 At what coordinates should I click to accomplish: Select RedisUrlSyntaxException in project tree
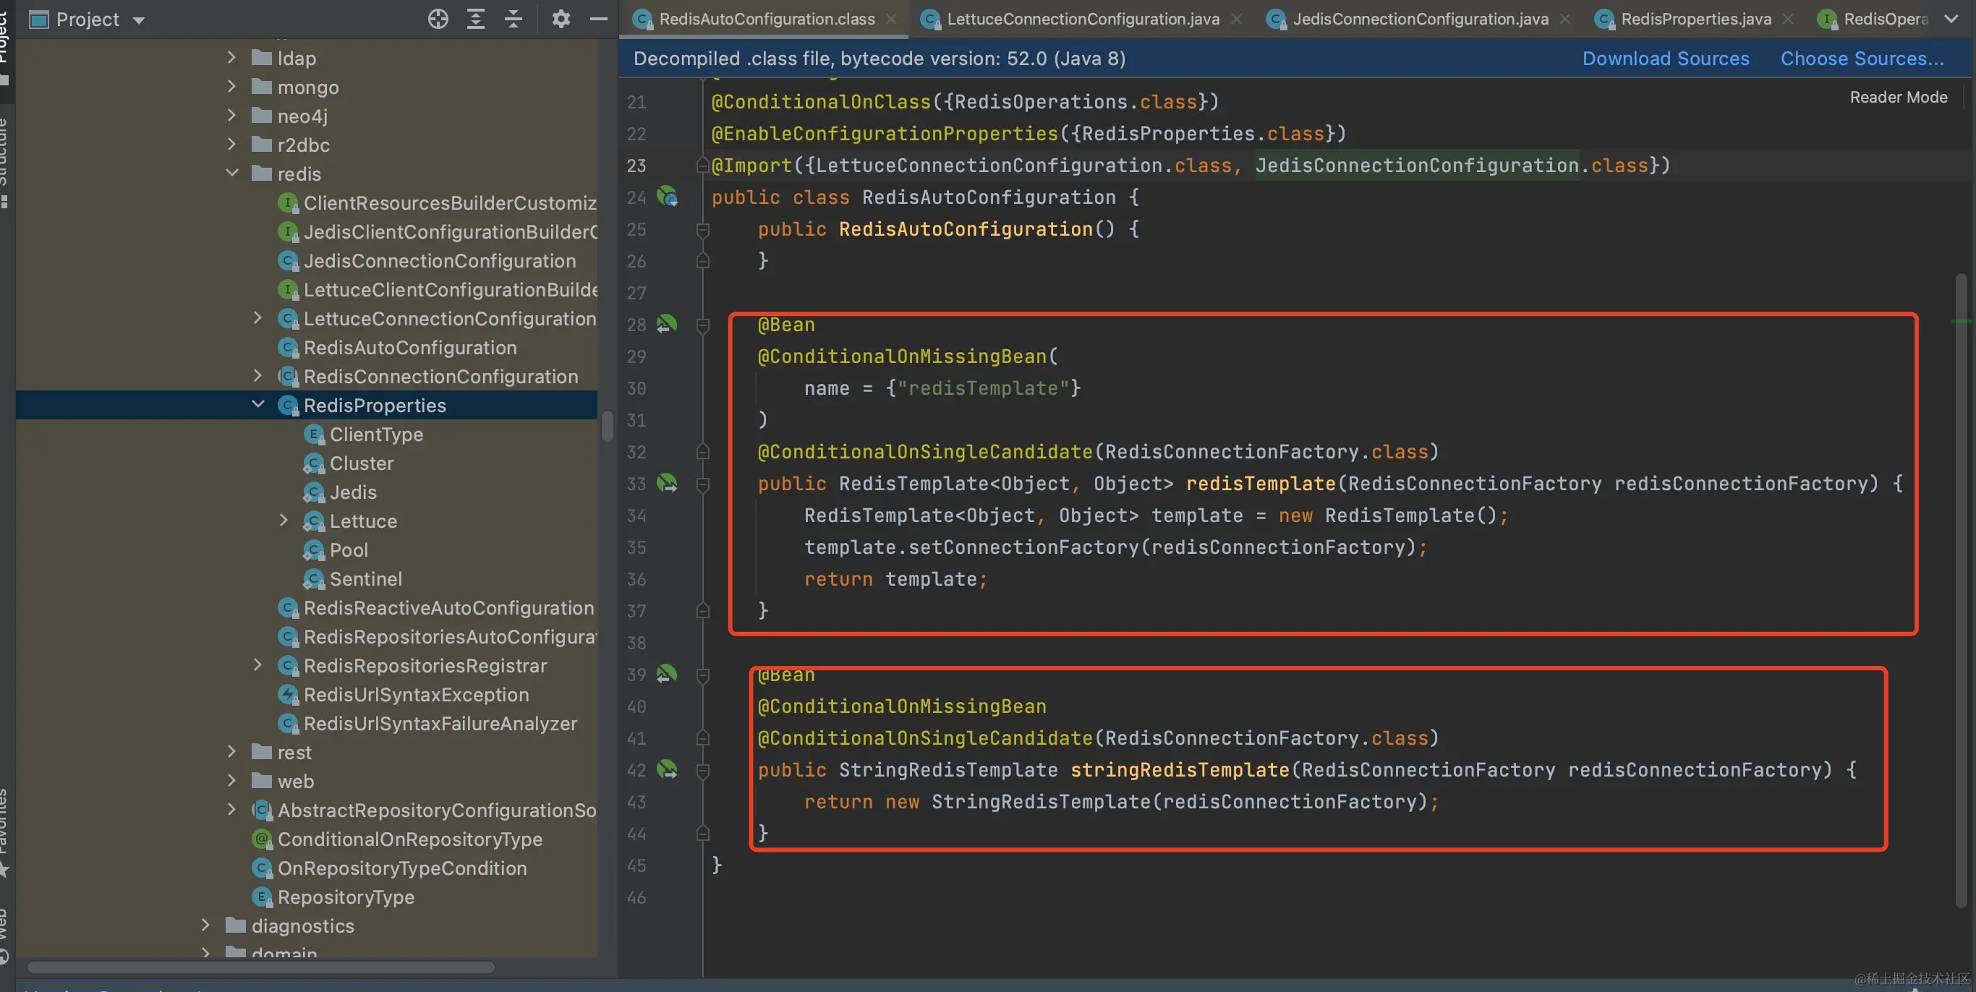(x=416, y=695)
